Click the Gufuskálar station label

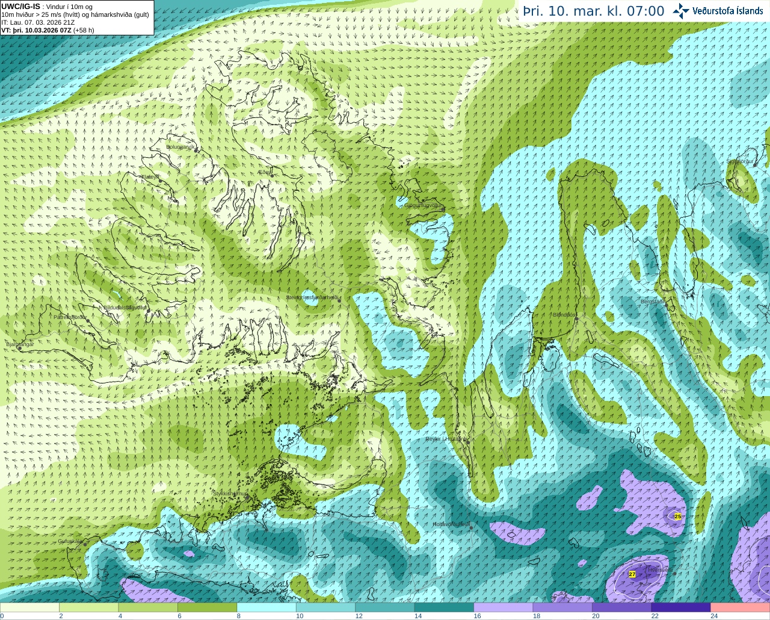coord(70,541)
